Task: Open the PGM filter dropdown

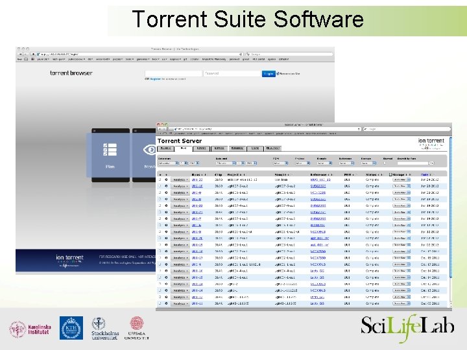Action: tap(281, 163)
